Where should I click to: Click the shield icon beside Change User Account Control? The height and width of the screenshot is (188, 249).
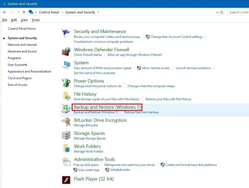(148, 37)
